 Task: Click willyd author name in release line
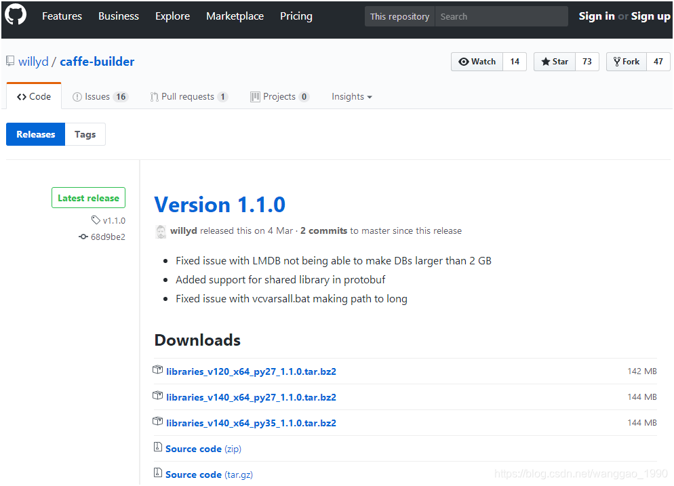click(x=184, y=230)
